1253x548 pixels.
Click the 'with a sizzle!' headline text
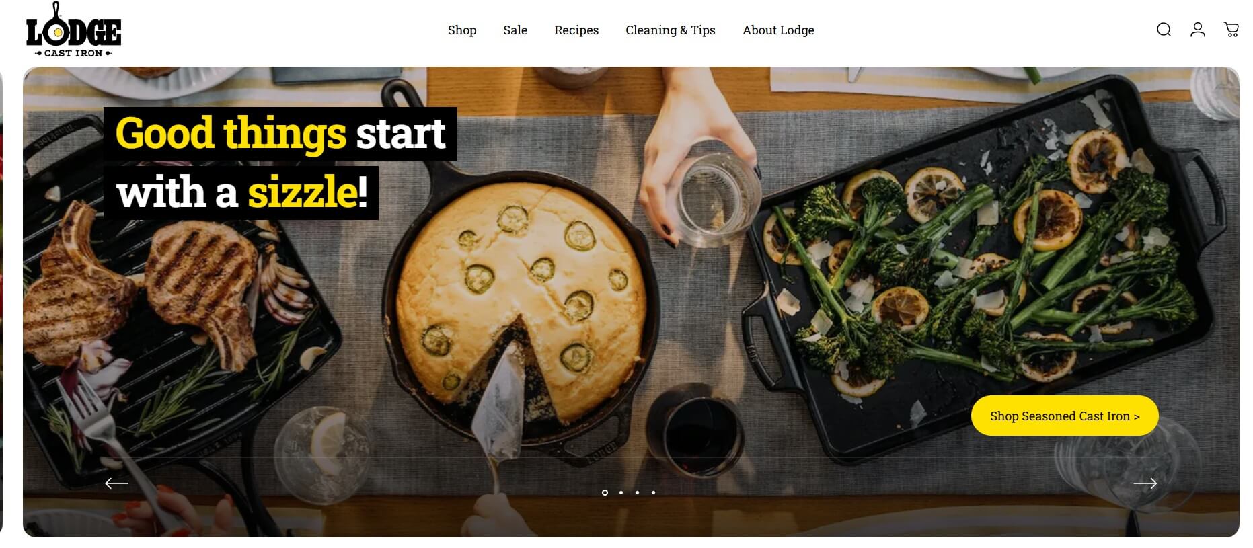[241, 193]
